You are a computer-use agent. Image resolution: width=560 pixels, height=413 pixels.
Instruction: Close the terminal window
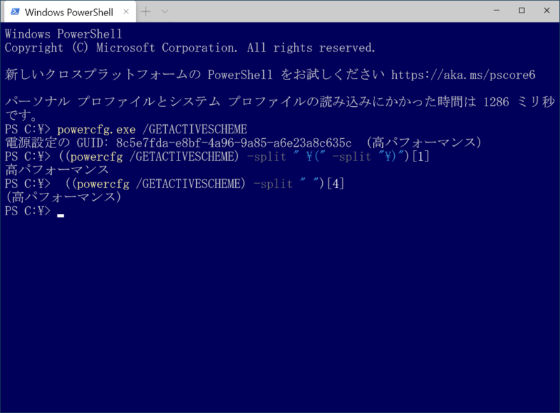[547, 10]
